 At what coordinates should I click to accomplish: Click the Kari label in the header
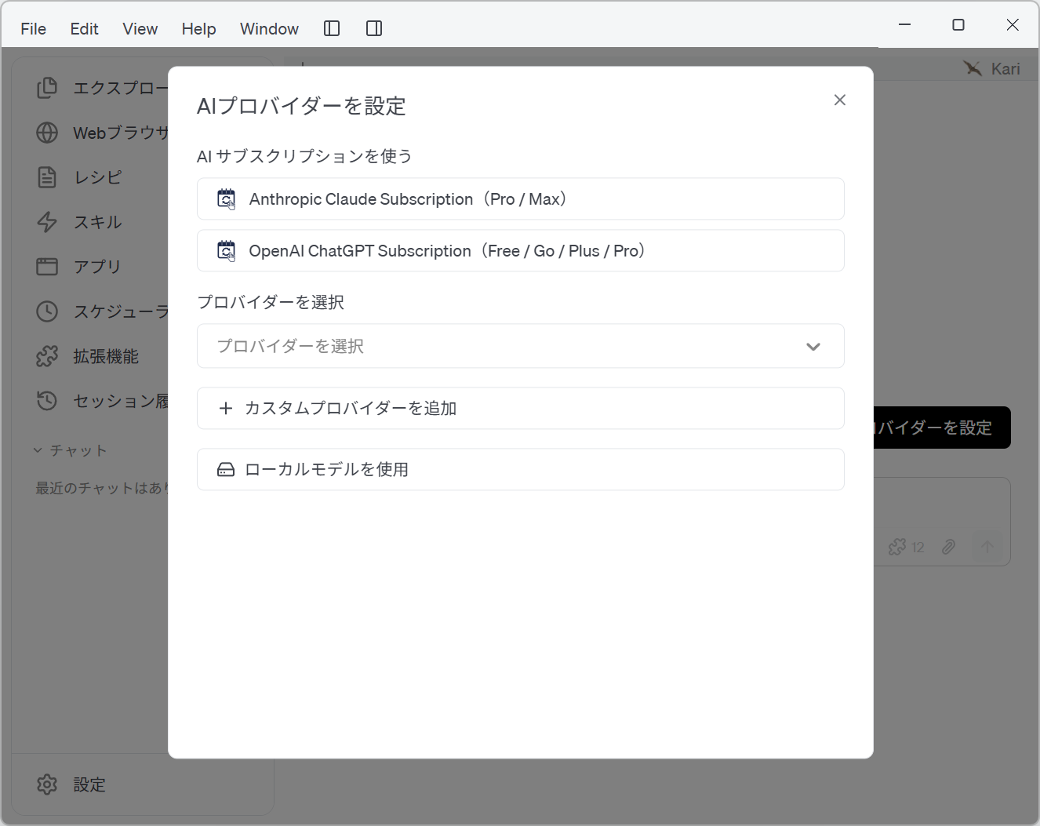tap(1005, 69)
